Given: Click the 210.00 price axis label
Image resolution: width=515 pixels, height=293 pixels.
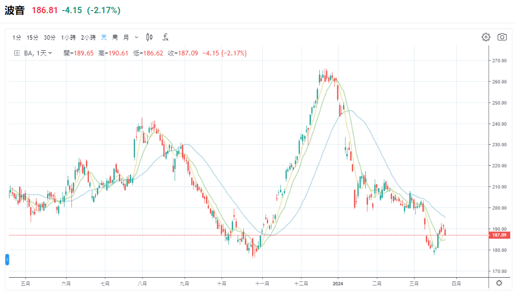Looking at the screenshot, I should (499, 187).
